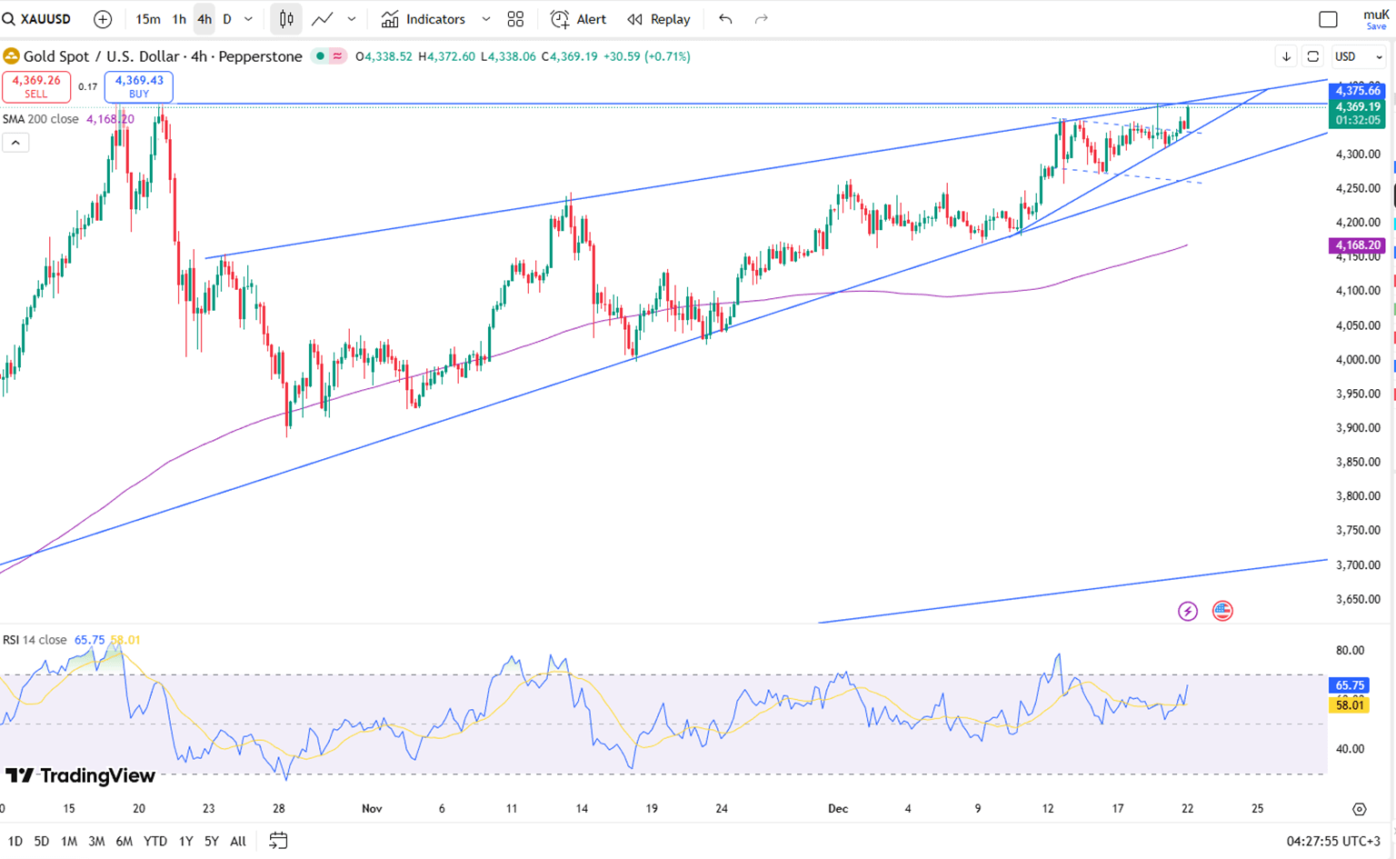
Task: Collapse the indicator legend chevron
Action: click(15, 143)
